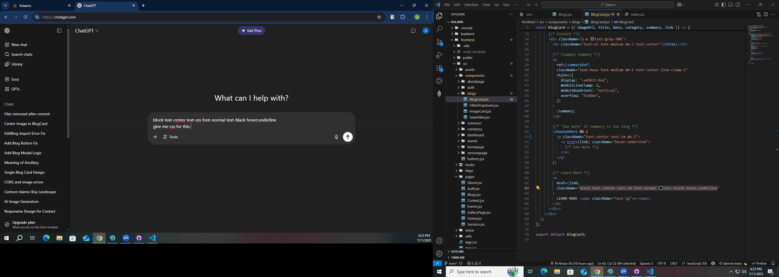Click the notifications bell in VS Code status bar
The height and width of the screenshot is (277, 779).
(773, 263)
